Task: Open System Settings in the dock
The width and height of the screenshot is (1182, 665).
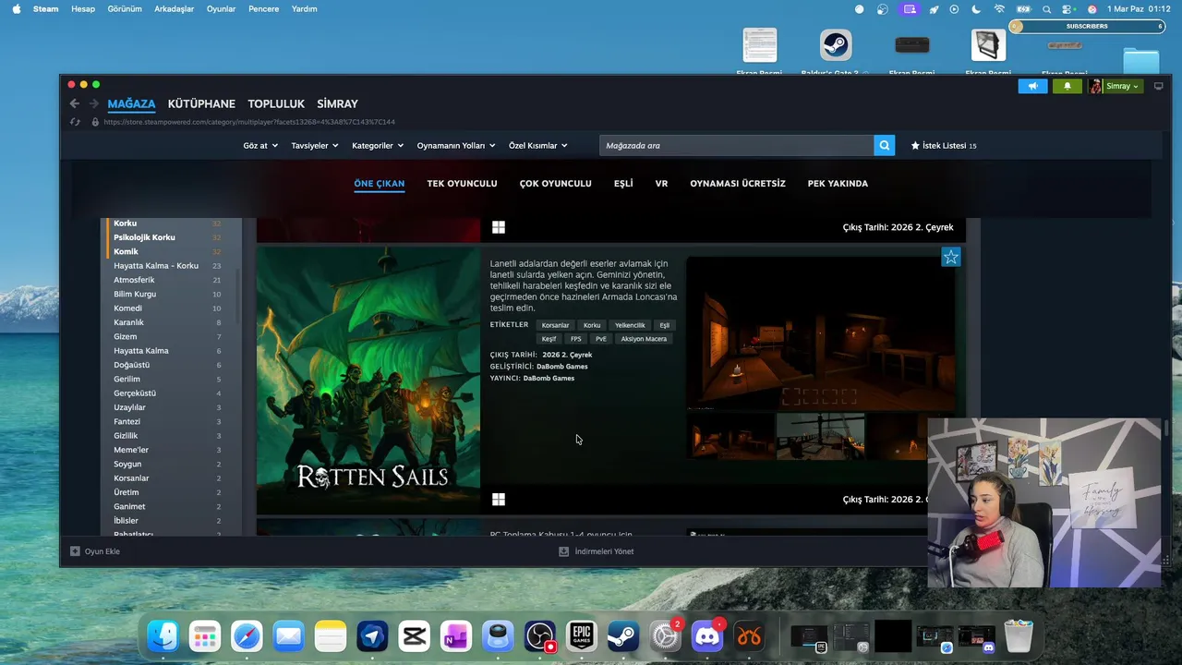Action: pyautogui.click(x=665, y=636)
